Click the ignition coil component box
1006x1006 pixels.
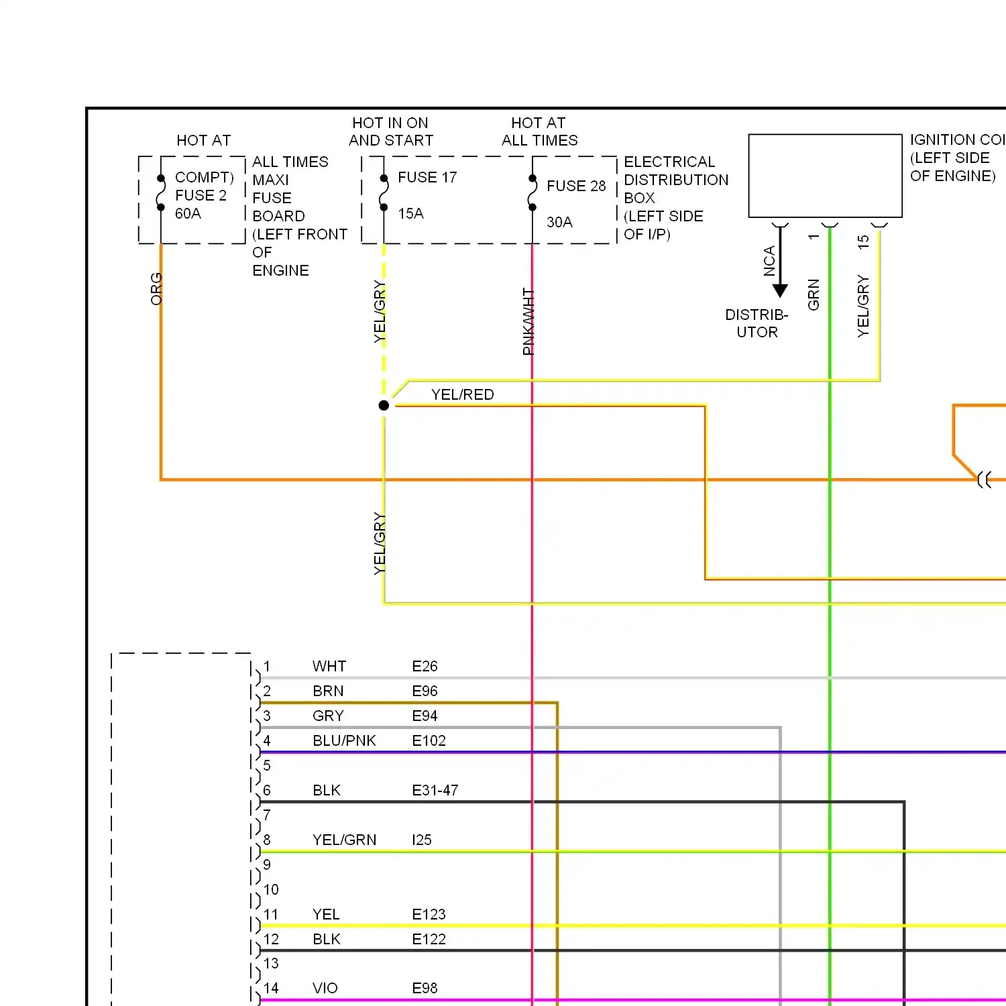pos(825,176)
